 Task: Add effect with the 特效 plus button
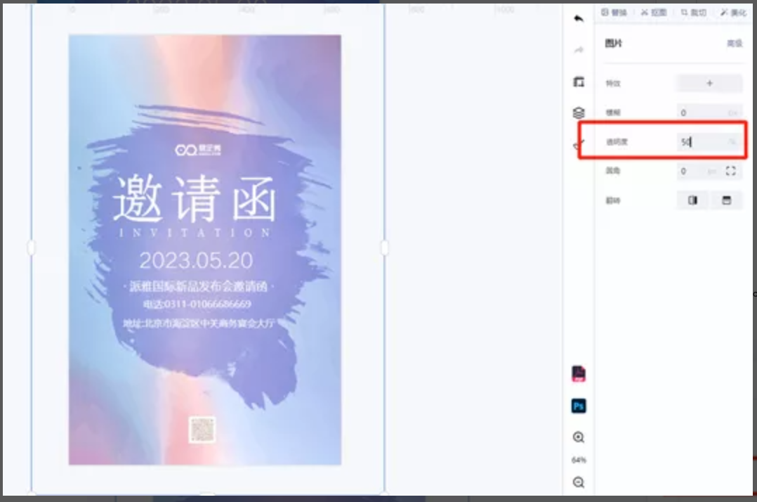pyautogui.click(x=709, y=84)
